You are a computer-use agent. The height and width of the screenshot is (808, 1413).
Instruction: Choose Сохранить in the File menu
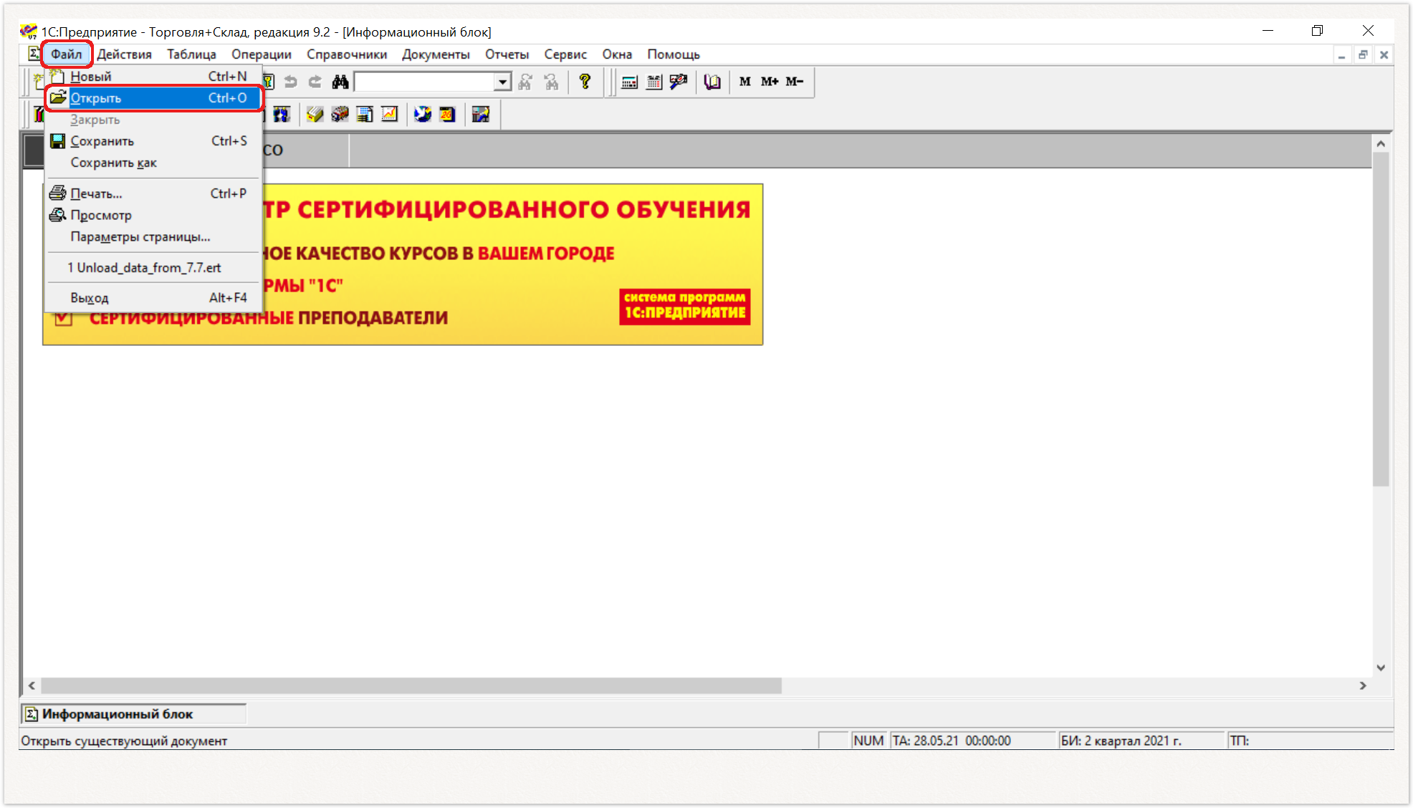pyautogui.click(x=153, y=141)
